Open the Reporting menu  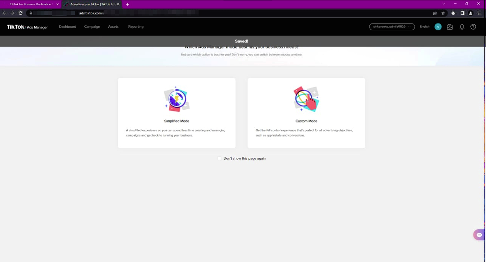pos(136,27)
